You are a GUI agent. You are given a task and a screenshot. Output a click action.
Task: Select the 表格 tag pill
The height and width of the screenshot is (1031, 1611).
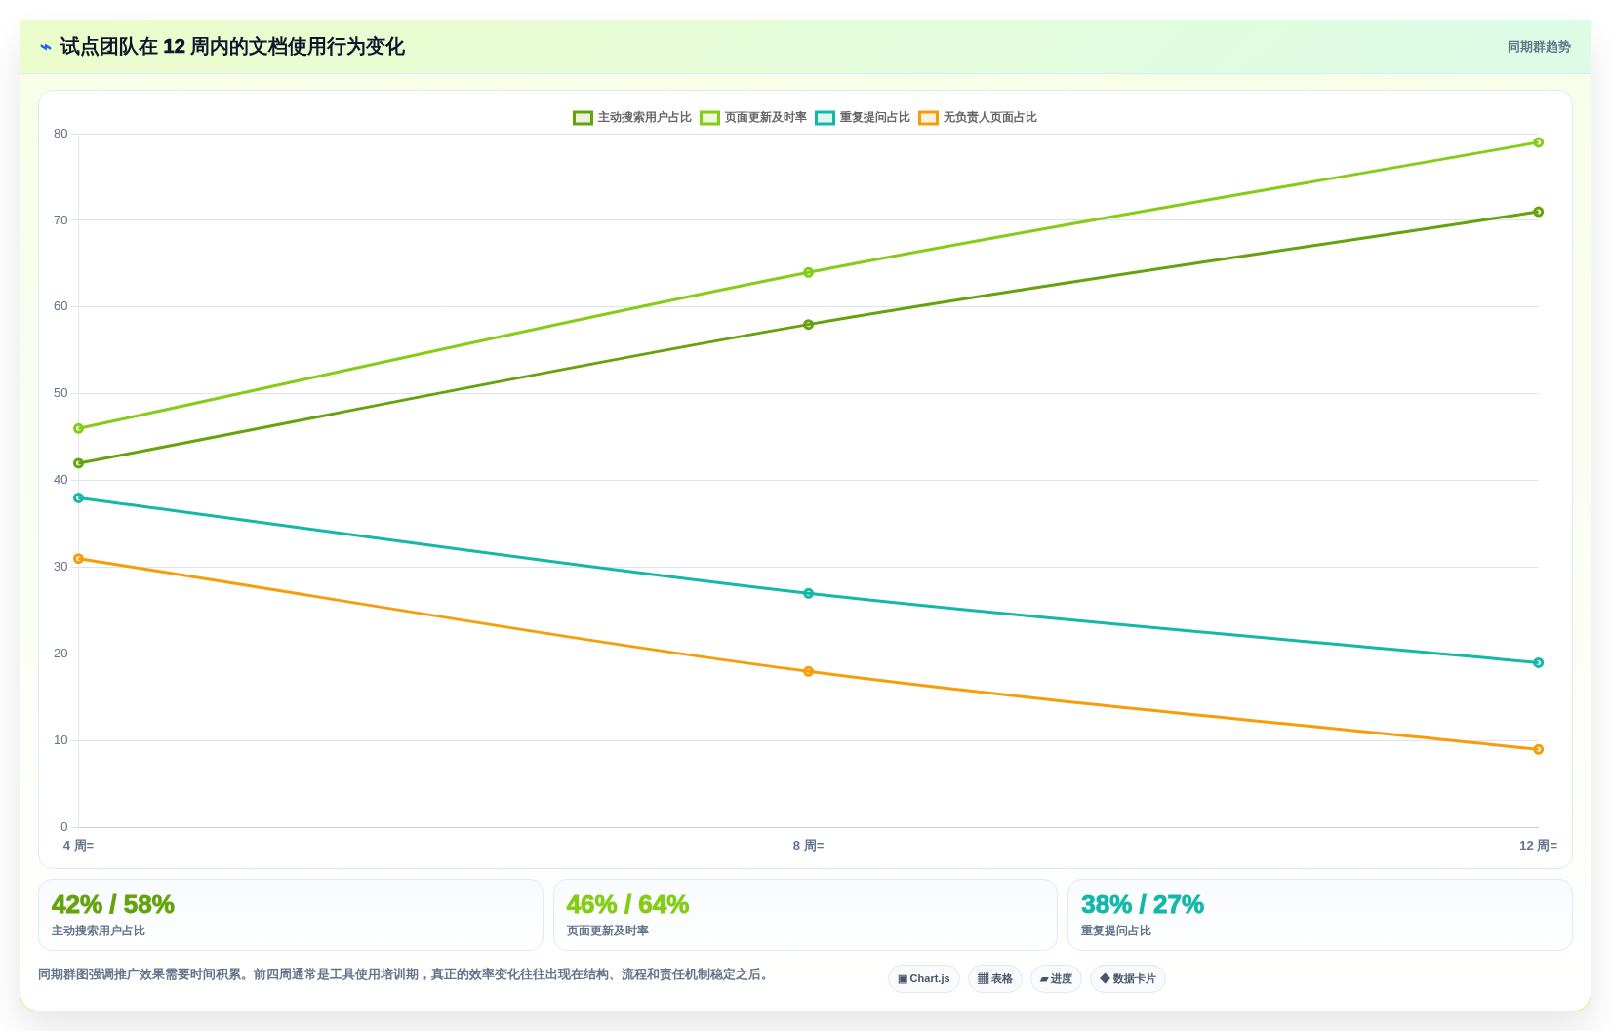(x=995, y=978)
